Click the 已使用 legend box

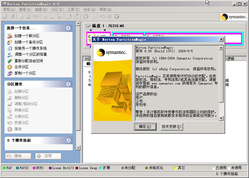coord(214,168)
